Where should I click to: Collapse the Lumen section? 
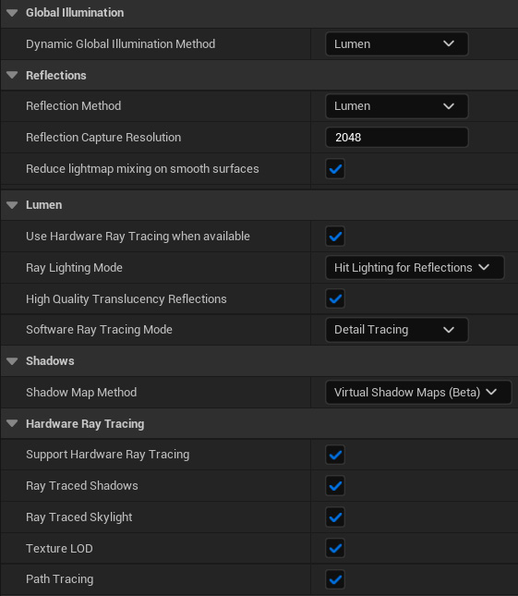click(12, 205)
